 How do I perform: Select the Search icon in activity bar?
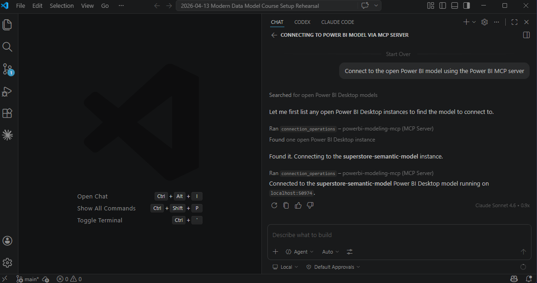[7, 46]
